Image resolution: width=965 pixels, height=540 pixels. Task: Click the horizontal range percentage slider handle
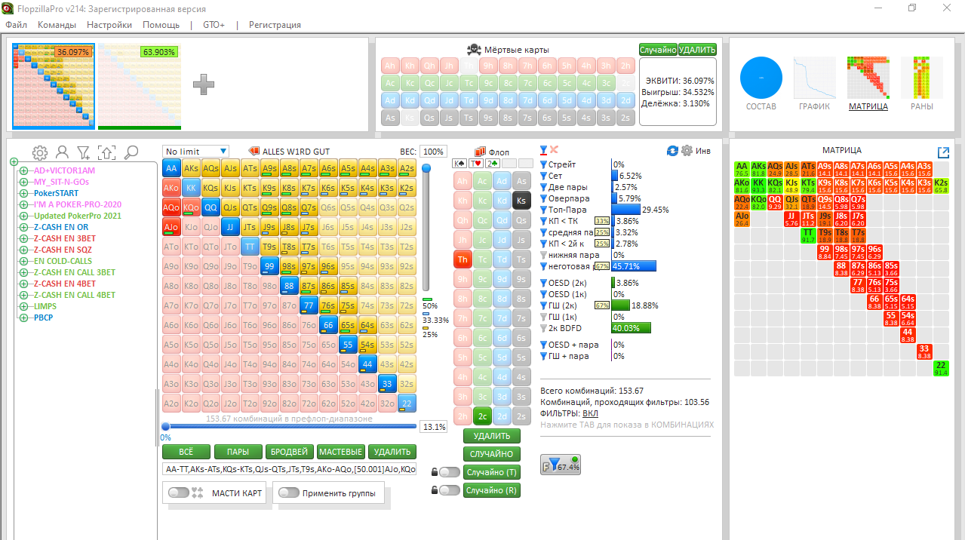coord(165,426)
